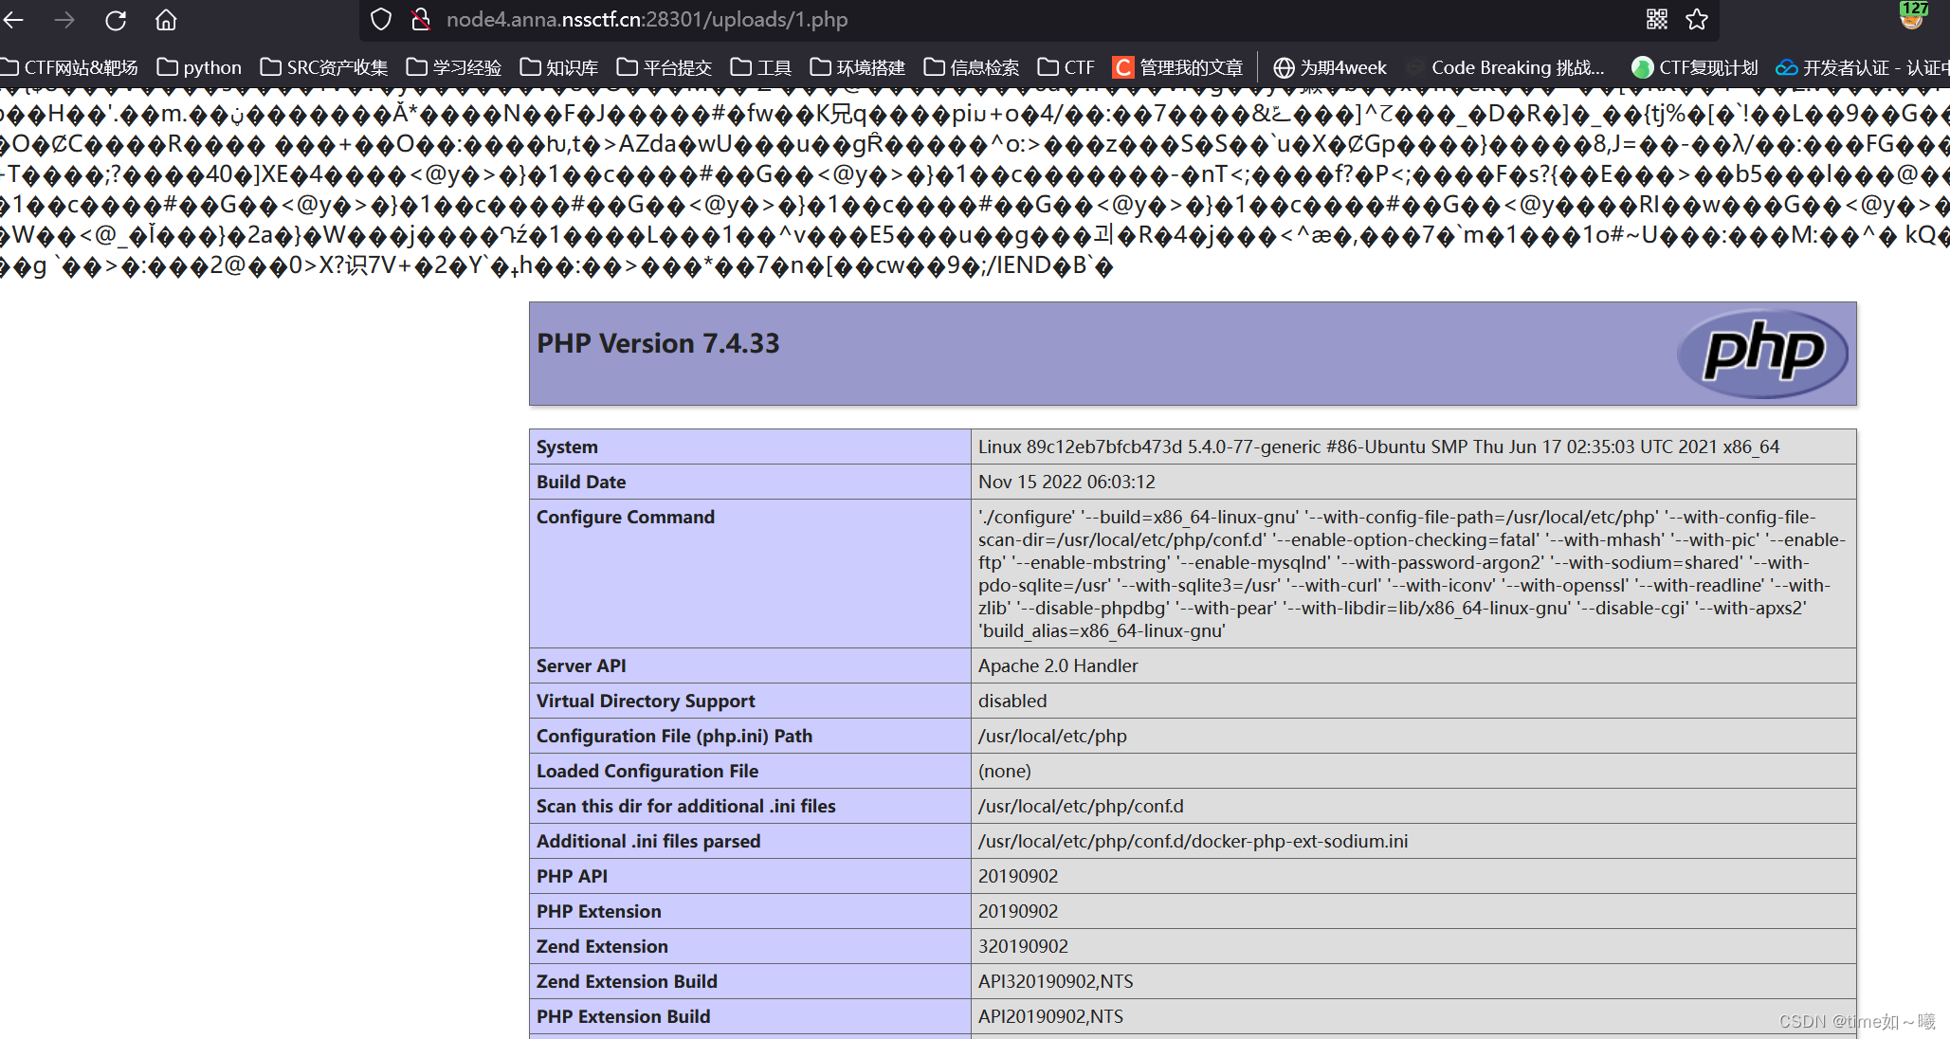Open the 开发者认证 bookmark
Viewport: 1950px width, 1039px height.
click(x=1863, y=67)
